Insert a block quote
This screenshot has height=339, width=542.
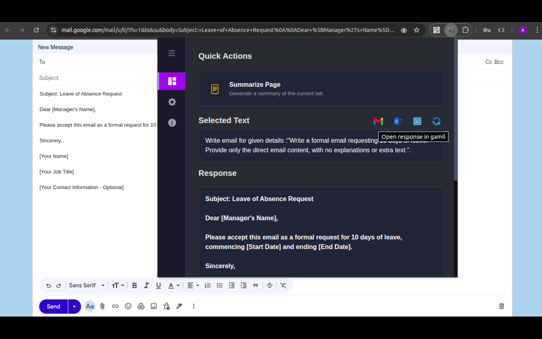point(255,286)
